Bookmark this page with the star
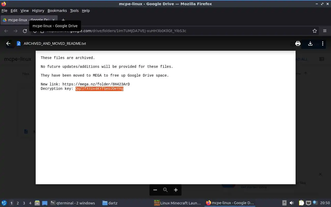The image size is (331, 207). [x=315, y=31]
